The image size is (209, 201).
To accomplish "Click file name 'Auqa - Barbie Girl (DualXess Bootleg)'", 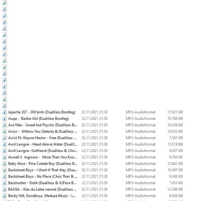I will 39,119.
